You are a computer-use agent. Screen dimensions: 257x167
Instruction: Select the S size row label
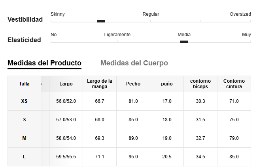point(24,120)
